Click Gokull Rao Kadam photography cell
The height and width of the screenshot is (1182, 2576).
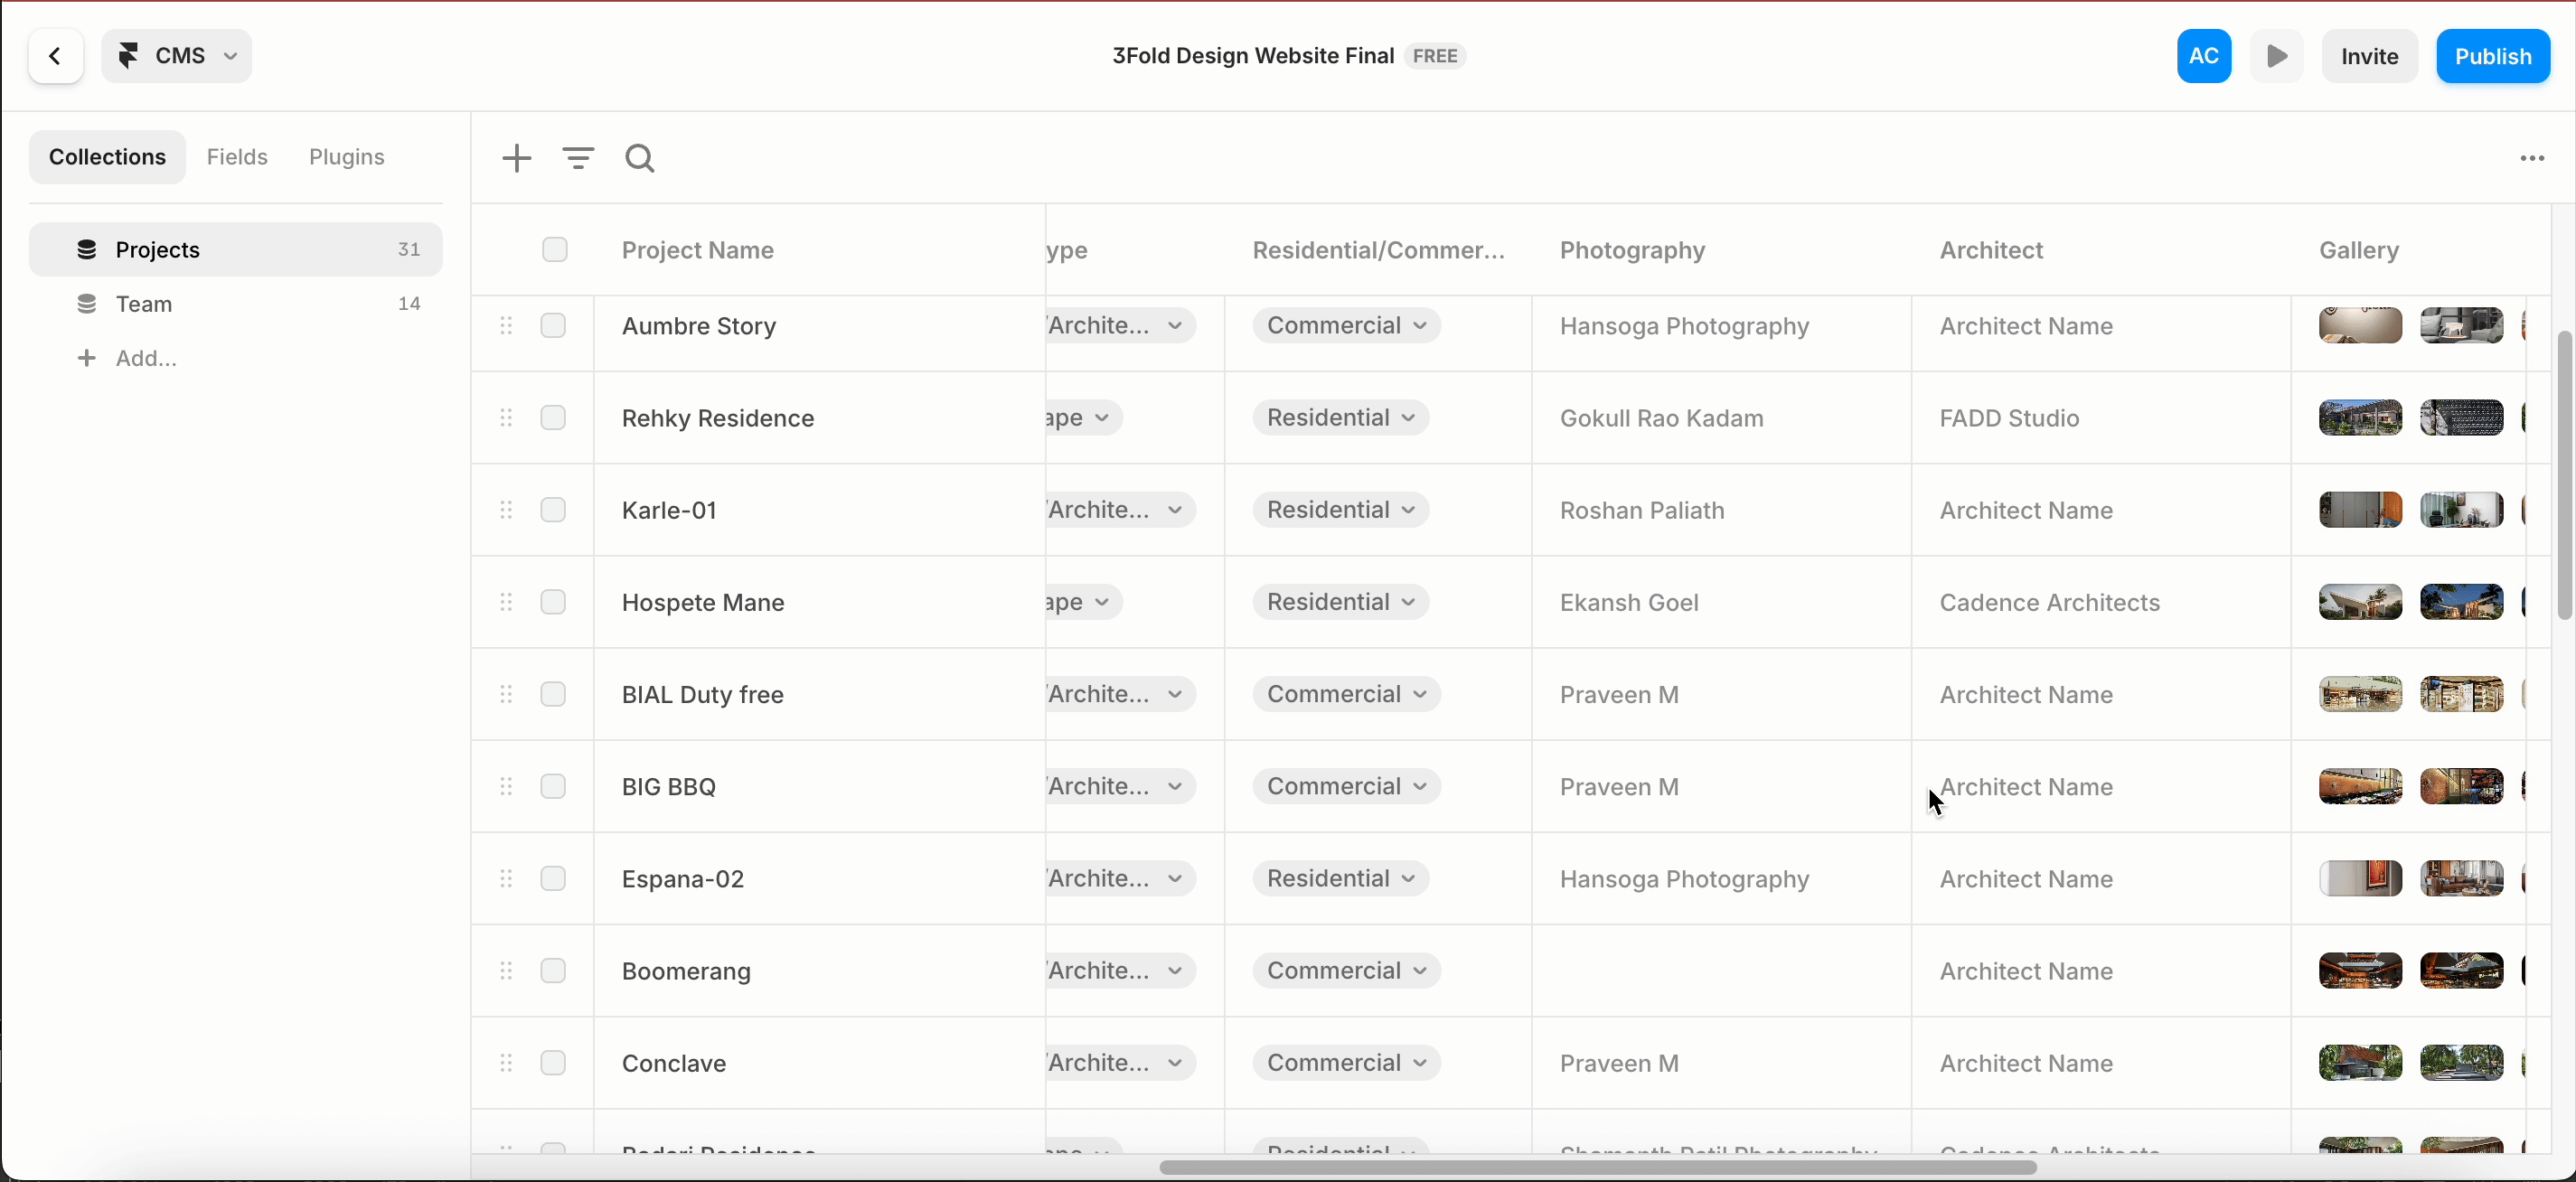[x=1721, y=418]
